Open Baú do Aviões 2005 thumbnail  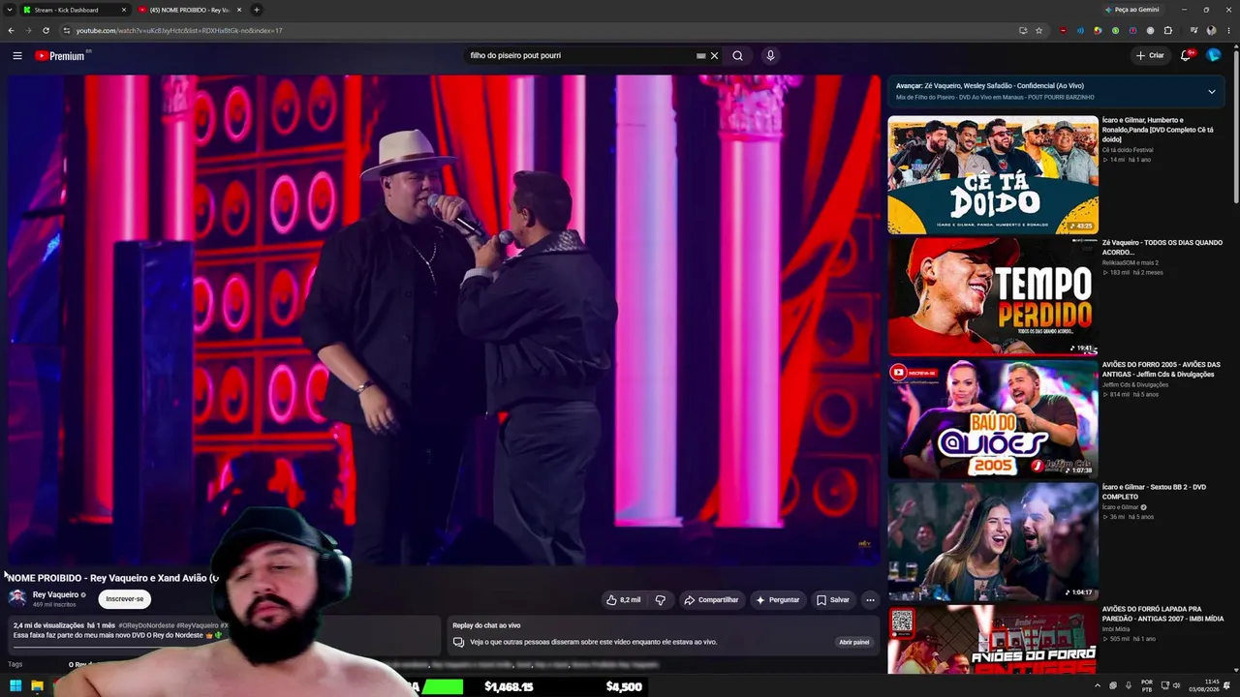click(993, 419)
